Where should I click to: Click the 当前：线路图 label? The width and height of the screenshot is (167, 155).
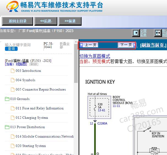[x=16, y=64]
